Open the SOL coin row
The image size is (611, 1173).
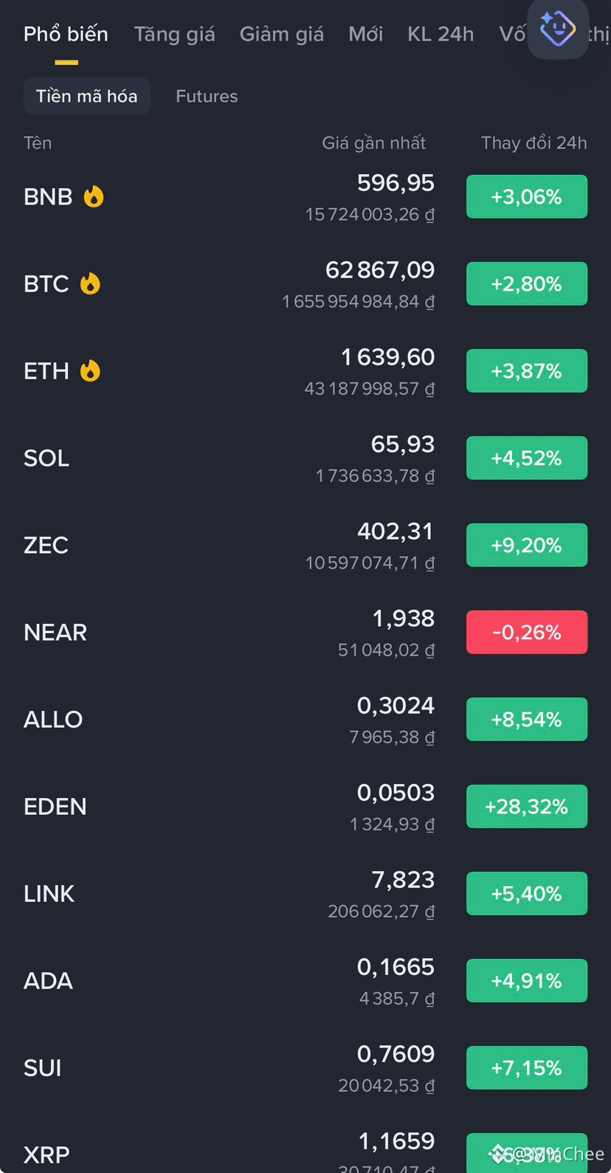305,458
